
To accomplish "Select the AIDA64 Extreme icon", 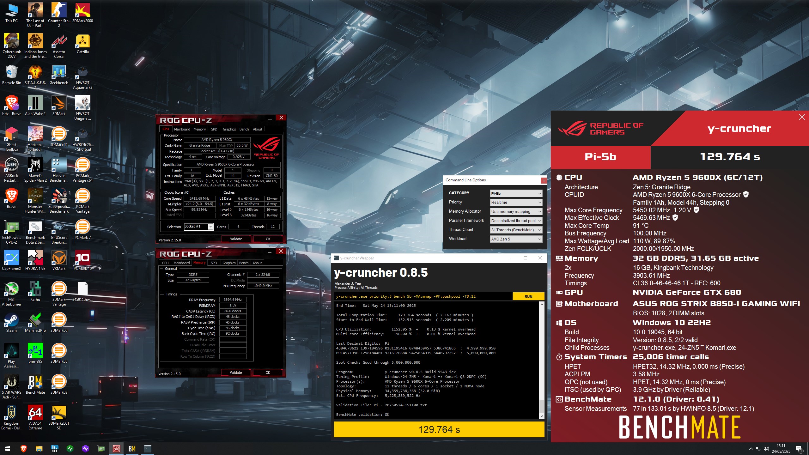I will tap(35, 417).
